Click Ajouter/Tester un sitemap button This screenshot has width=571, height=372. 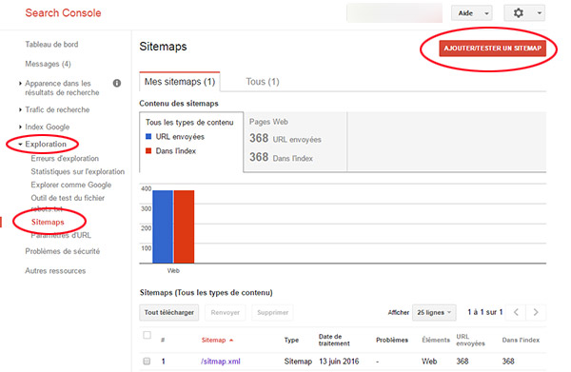pos(492,49)
